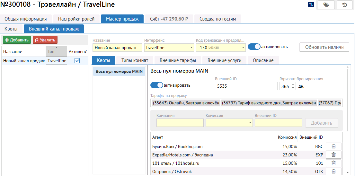This screenshot has height=176, width=355.
Task: Click the TL badge icon
Action: [x=311, y=5]
